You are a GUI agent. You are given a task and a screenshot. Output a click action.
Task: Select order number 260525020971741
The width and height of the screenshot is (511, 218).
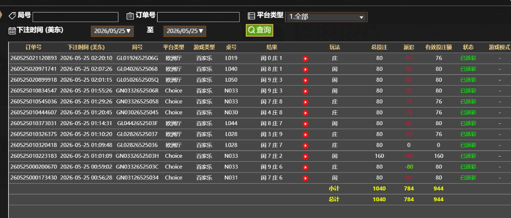34,69
